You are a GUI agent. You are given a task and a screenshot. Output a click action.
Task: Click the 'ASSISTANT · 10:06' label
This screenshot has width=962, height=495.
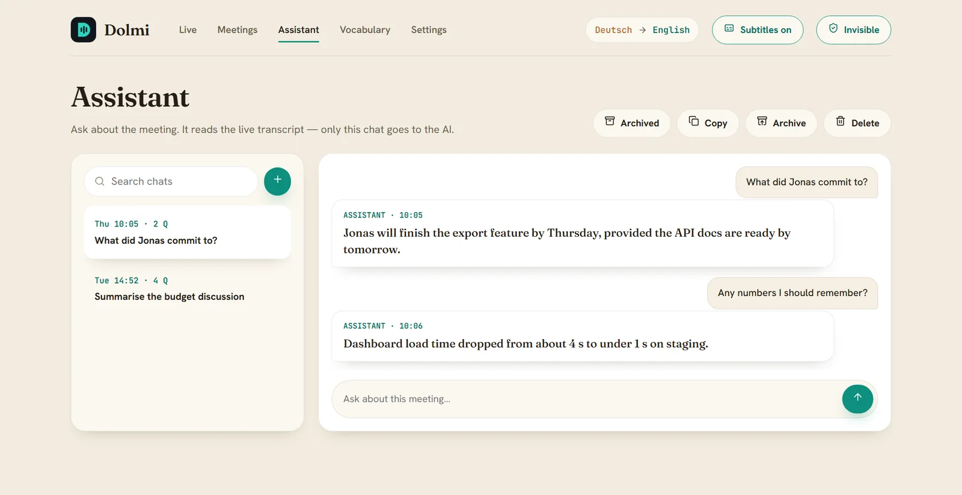tap(383, 326)
